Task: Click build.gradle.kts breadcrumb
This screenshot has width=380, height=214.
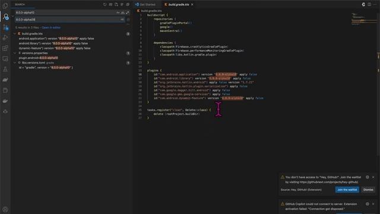Action: point(151,11)
